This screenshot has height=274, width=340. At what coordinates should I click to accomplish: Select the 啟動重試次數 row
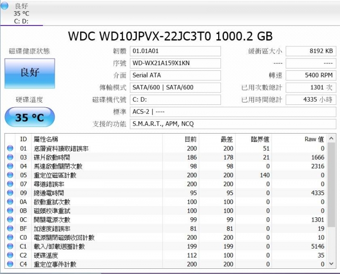pos(166,202)
